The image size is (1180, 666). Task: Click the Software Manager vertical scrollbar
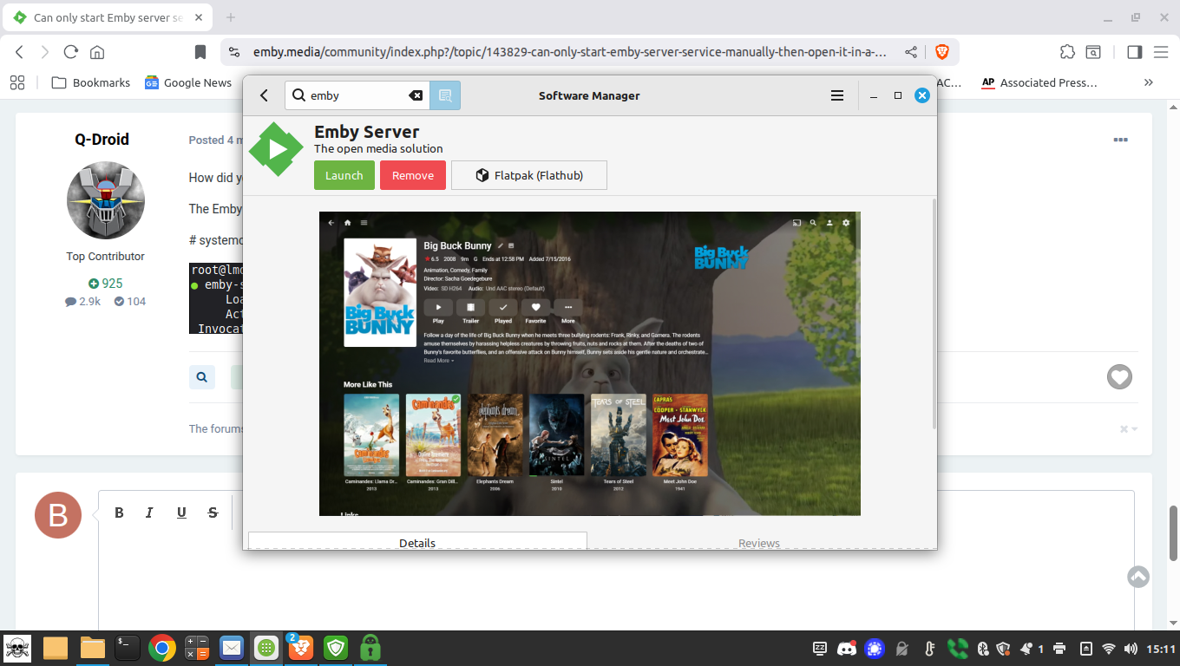tap(934, 314)
